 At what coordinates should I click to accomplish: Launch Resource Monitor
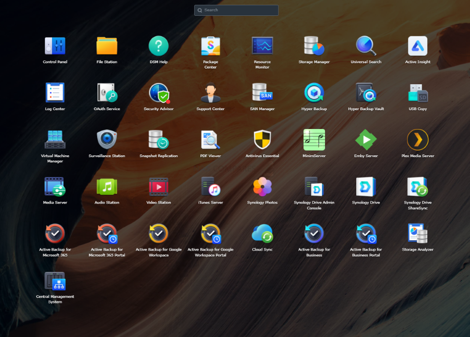262,46
